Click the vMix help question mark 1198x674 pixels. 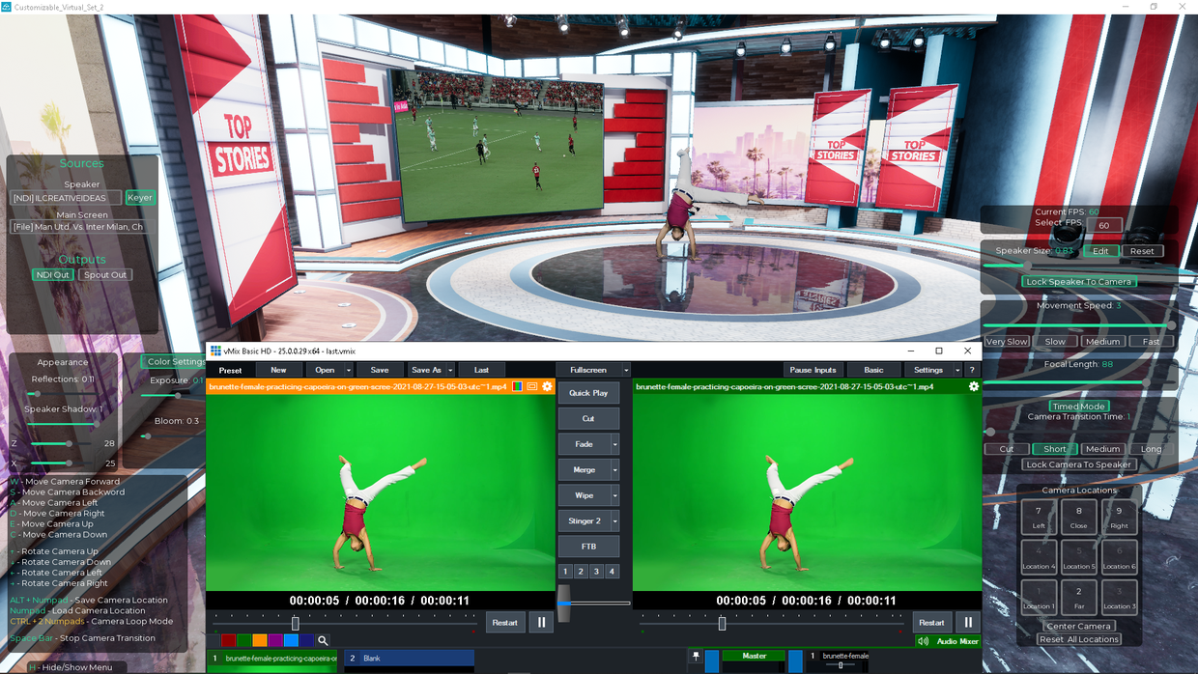pos(972,370)
